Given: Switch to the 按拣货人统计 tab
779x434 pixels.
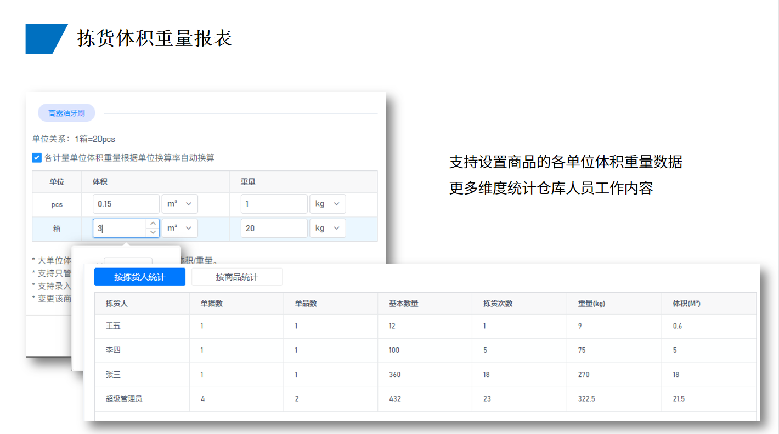Looking at the screenshot, I should [140, 277].
